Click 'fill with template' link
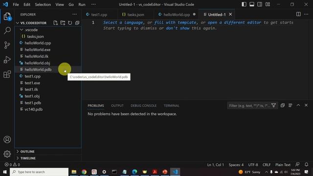The width and height of the screenshot is (313, 176). coord(175,22)
